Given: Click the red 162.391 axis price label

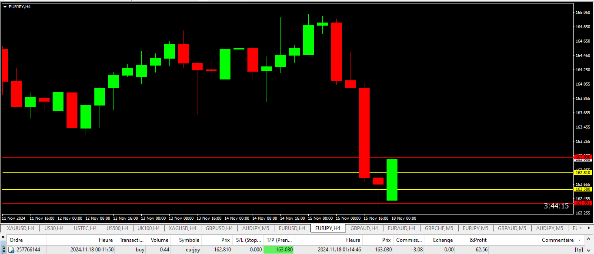Looking at the screenshot, I should click(583, 203).
